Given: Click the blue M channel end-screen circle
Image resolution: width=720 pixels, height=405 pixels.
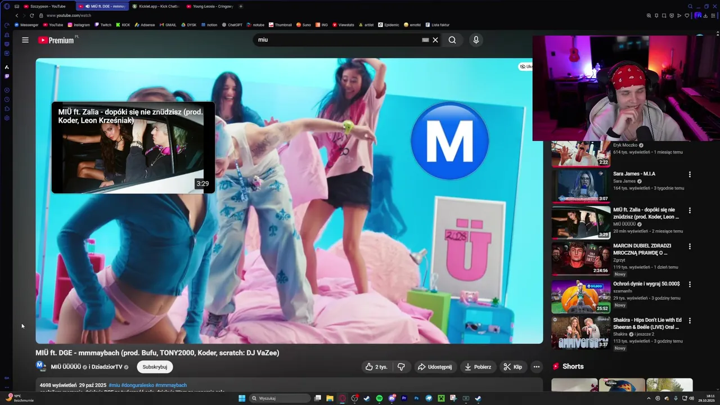Looking at the screenshot, I should 449,141.
